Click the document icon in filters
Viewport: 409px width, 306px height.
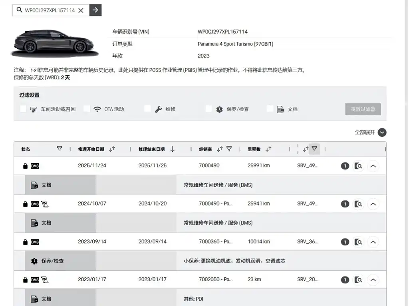[280, 109]
